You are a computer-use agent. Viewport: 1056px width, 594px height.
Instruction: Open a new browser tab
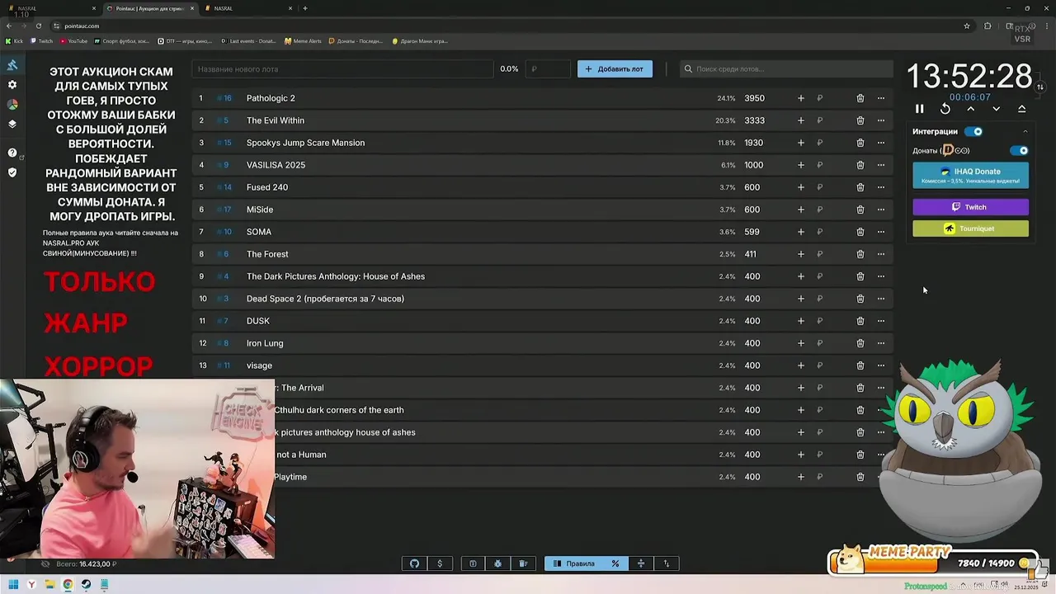pos(305,8)
